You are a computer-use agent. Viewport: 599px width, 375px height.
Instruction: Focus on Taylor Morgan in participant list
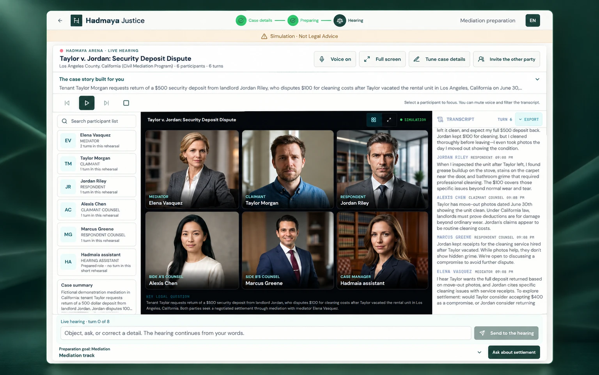pyautogui.click(x=97, y=164)
